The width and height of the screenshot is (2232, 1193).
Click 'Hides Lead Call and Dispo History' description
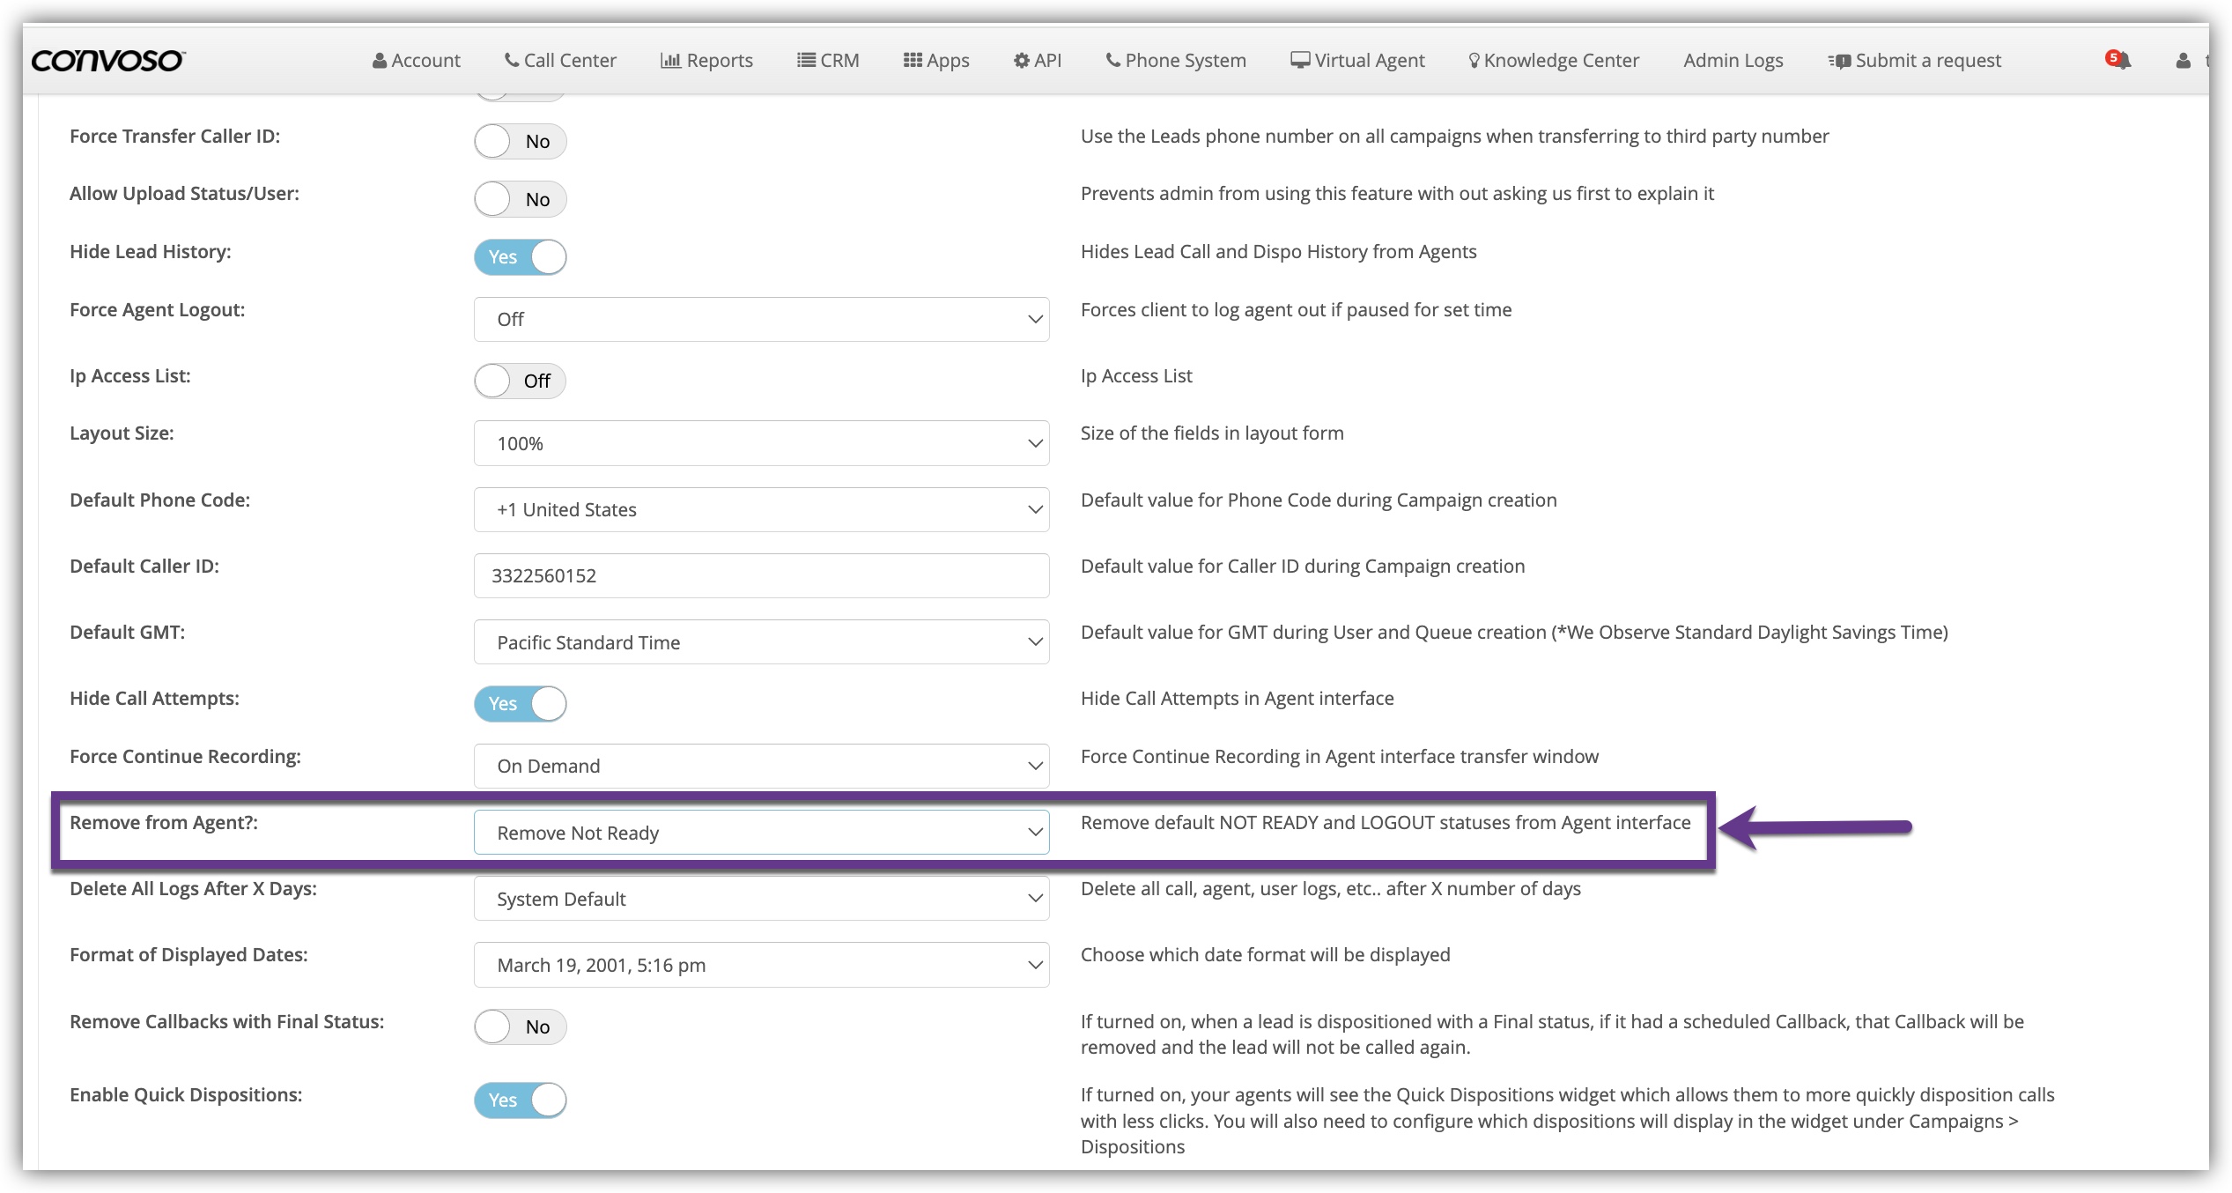[1279, 251]
